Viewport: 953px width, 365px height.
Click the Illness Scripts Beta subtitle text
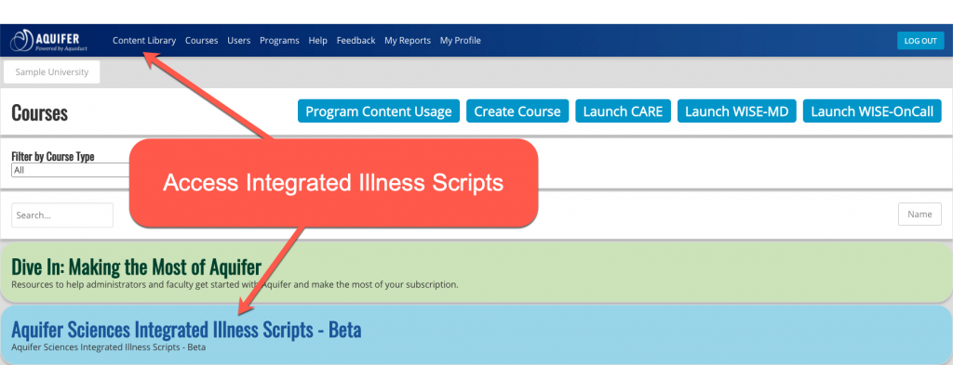click(109, 347)
